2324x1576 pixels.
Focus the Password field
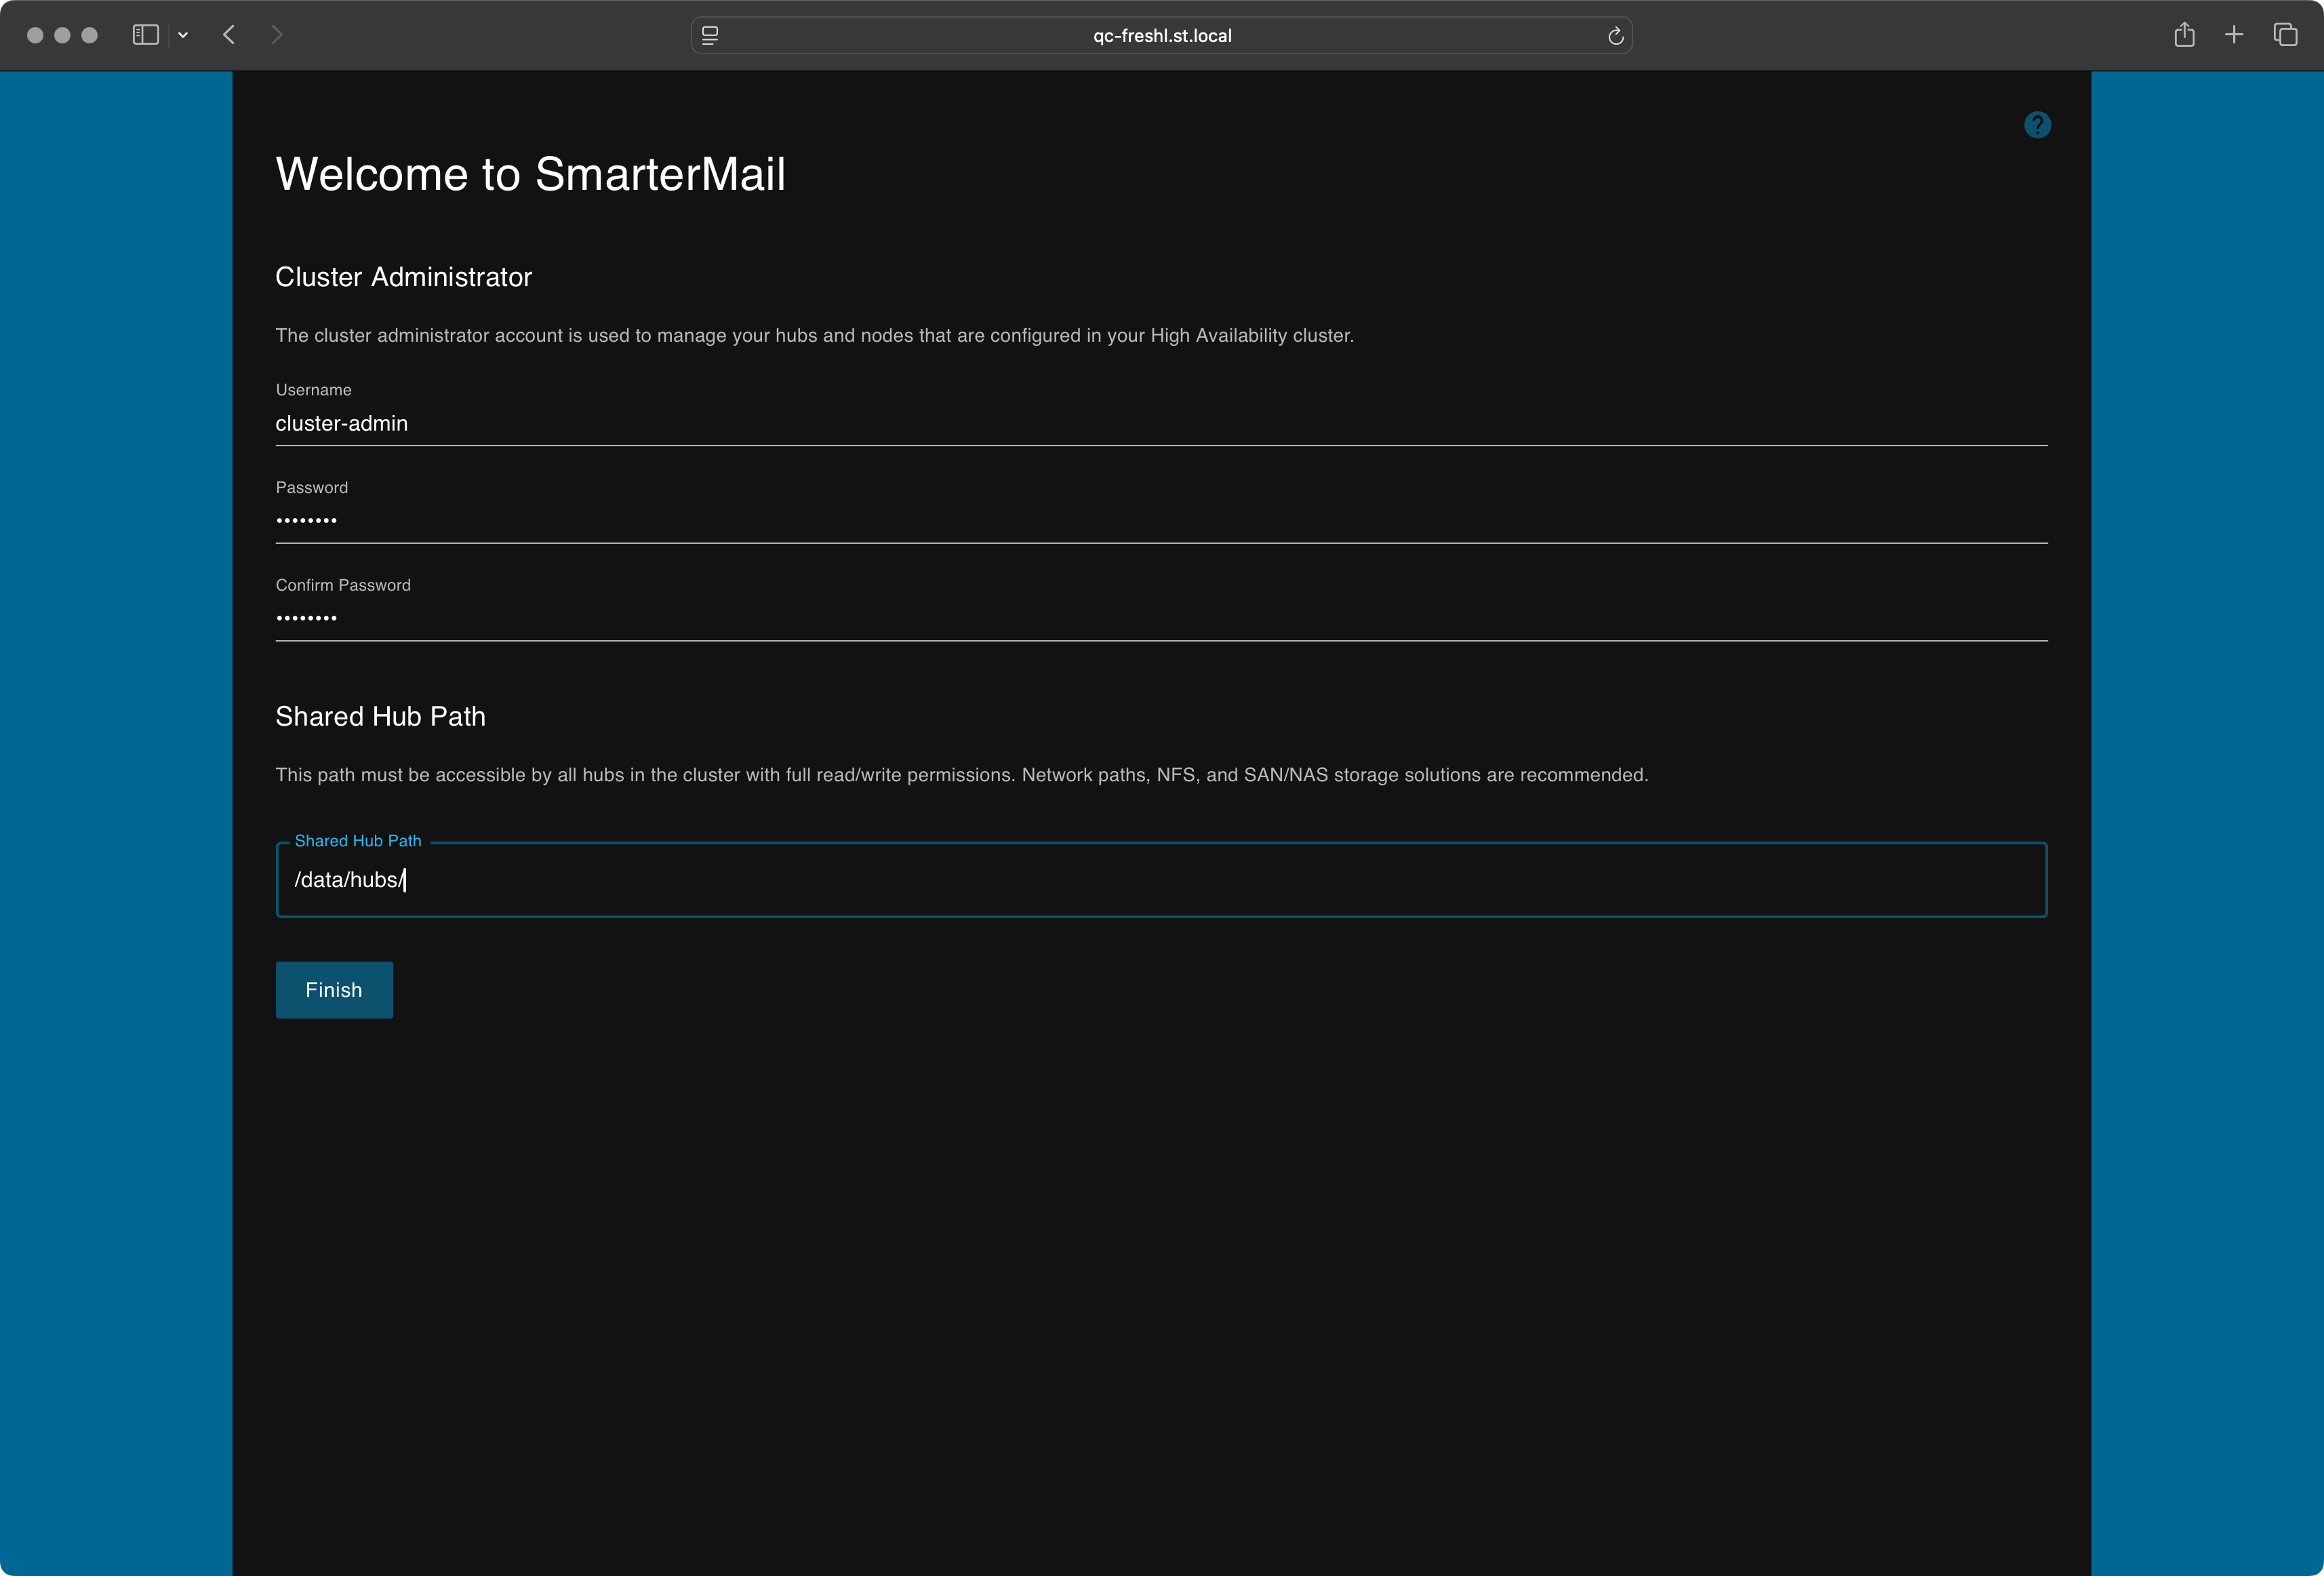pos(1161,521)
